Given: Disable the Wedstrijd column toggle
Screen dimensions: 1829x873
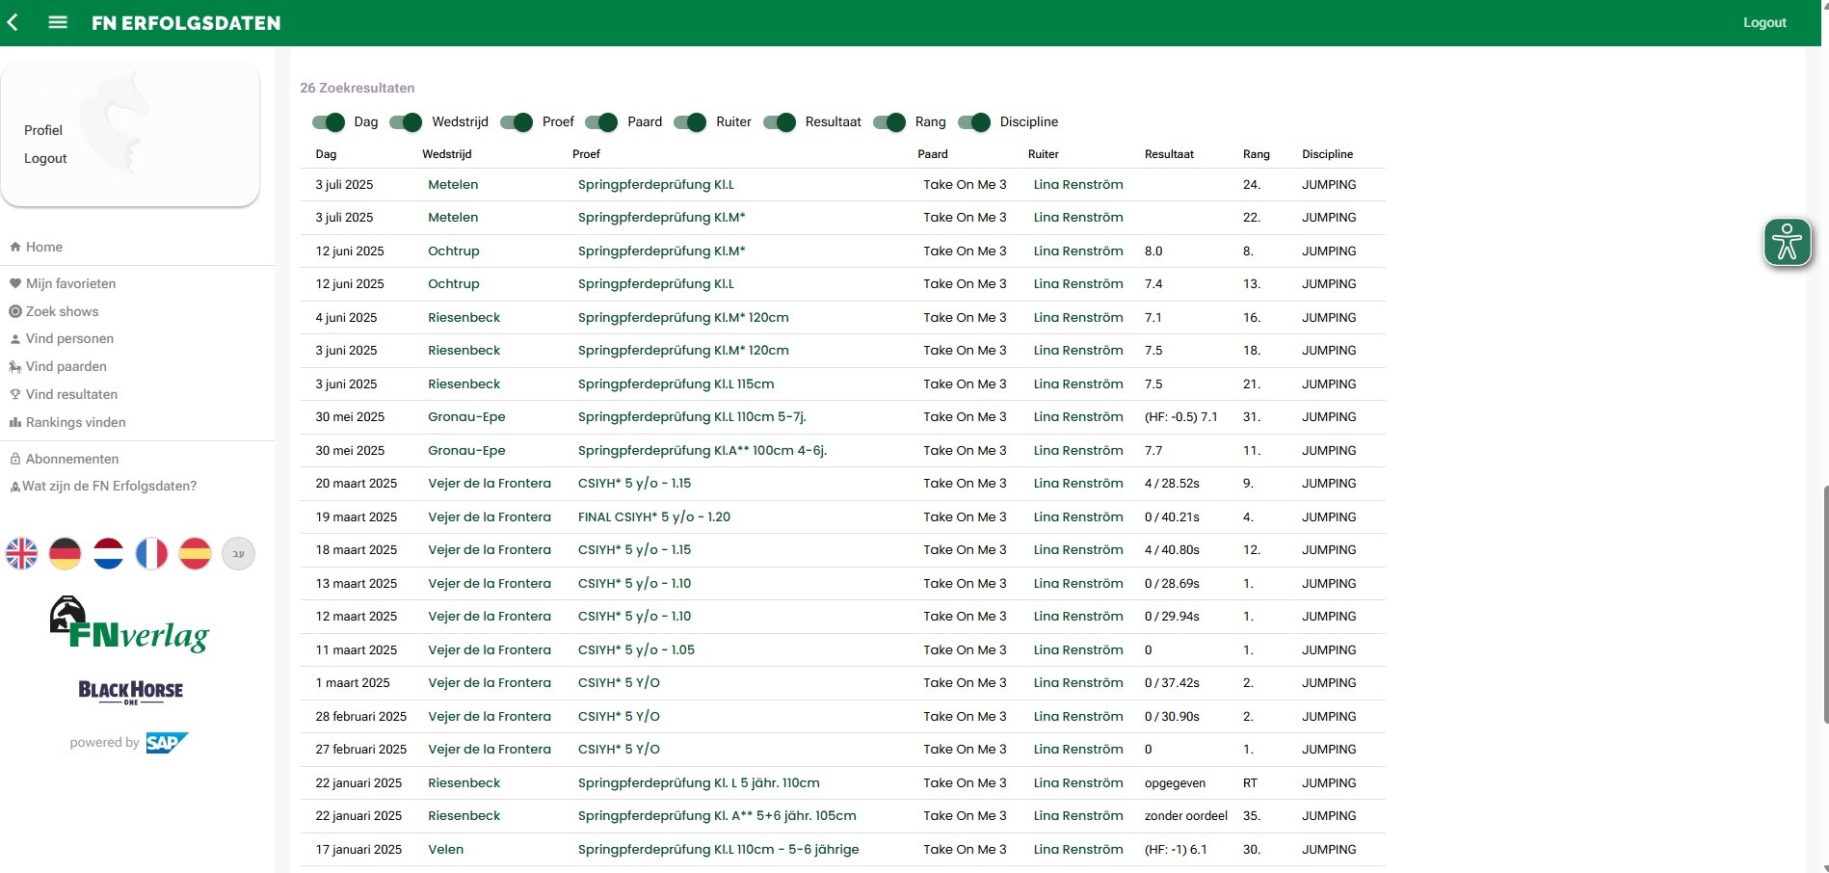Looking at the screenshot, I should point(406,122).
